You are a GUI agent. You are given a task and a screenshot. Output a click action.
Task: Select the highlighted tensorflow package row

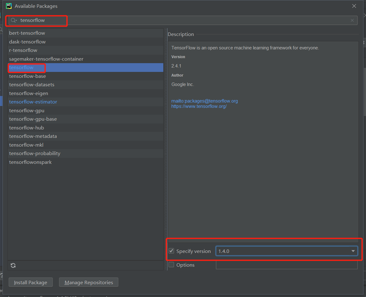[x=86, y=68]
